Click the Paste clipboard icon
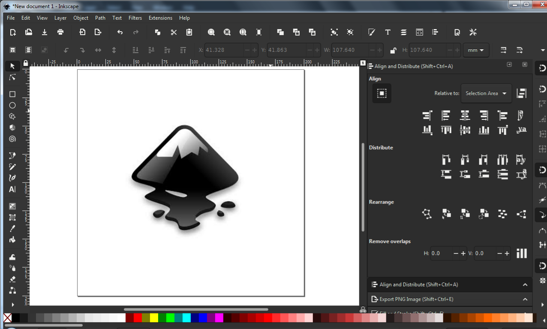This screenshot has width=547, height=329. click(189, 32)
